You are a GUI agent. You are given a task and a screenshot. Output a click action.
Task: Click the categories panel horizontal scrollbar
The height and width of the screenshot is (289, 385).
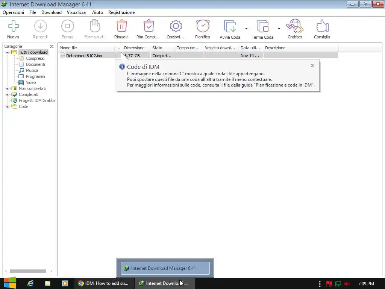coord(27,271)
